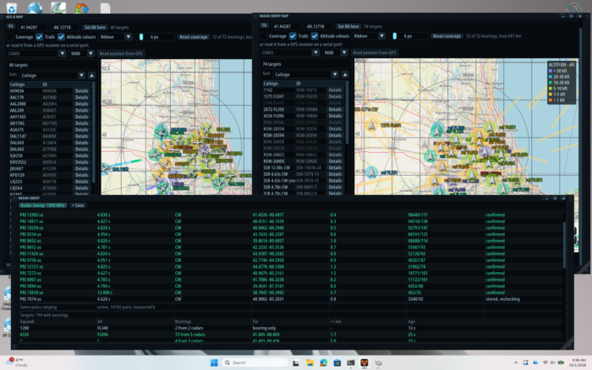Click the blue ref FL291 target marker on the radar map
592x370 pixels.
pyautogui.click(x=371, y=172)
